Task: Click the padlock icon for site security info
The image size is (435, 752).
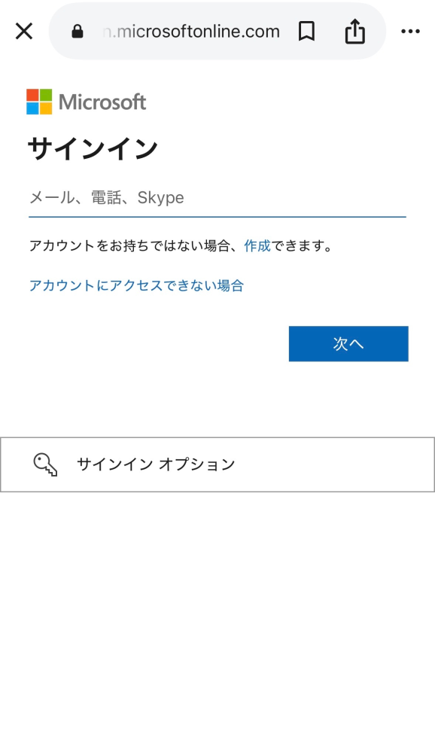Action: coord(78,31)
